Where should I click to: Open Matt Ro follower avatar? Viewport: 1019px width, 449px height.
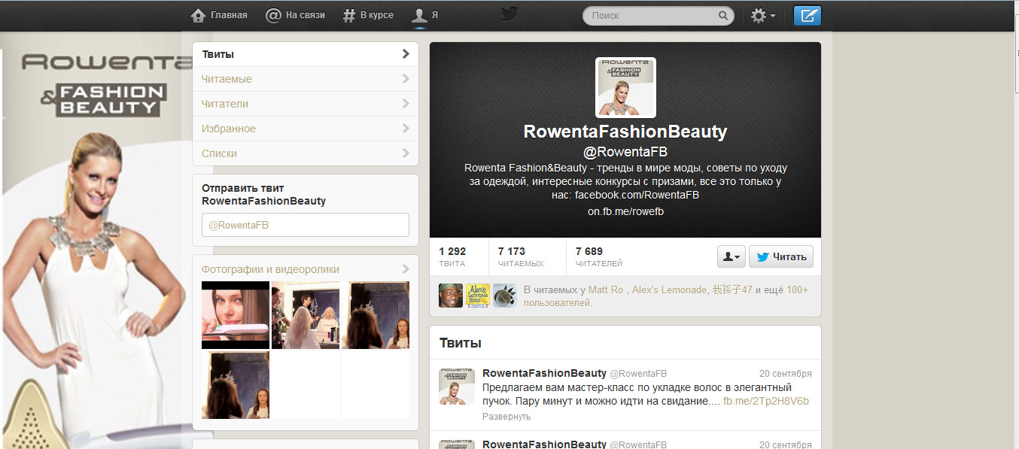pos(451,296)
